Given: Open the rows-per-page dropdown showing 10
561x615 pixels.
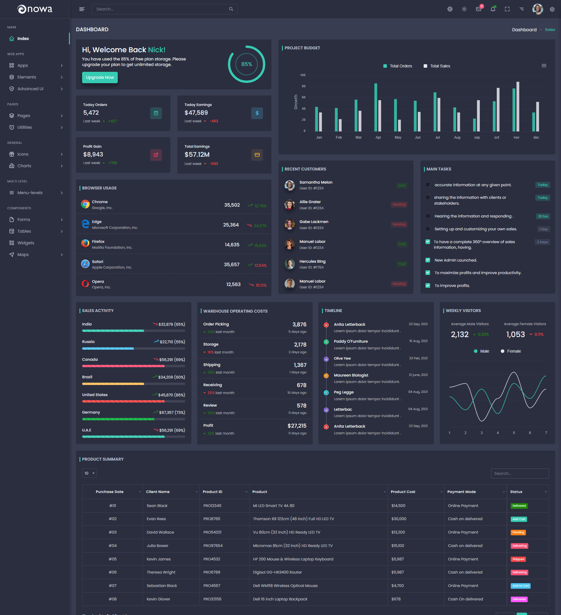Looking at the screenshot, I should [89, 473].
